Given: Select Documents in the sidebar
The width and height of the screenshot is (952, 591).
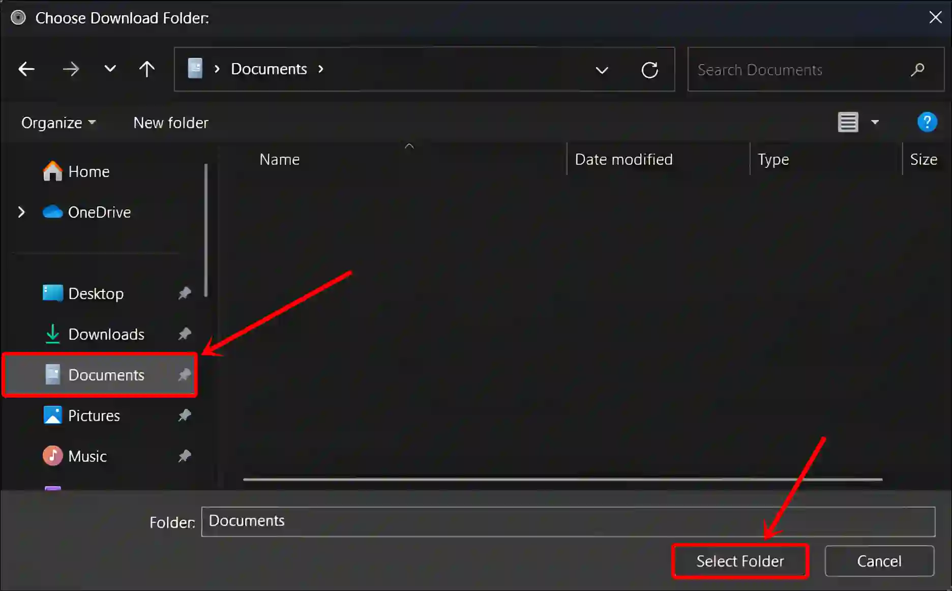Looking at the screenshot, I should [x=100, y=375].
